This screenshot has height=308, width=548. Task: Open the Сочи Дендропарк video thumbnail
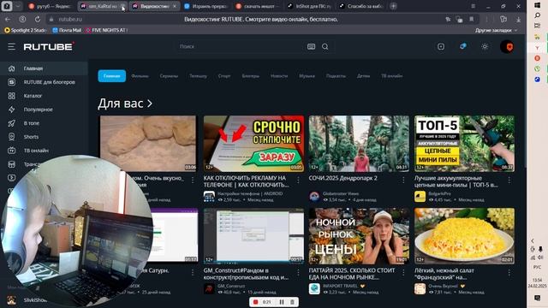click(359, 143)
